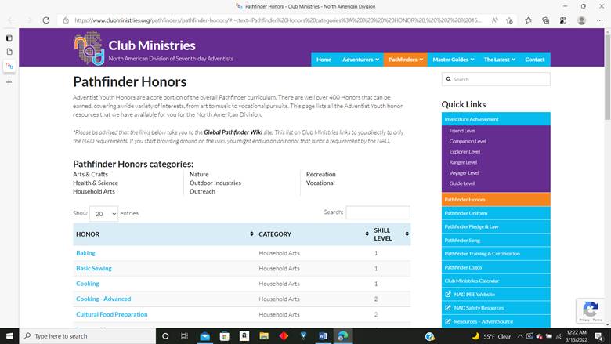Click the Microsoft Edge taskbar icon
This screenshot has height=344, width=611.
(343, 336)
